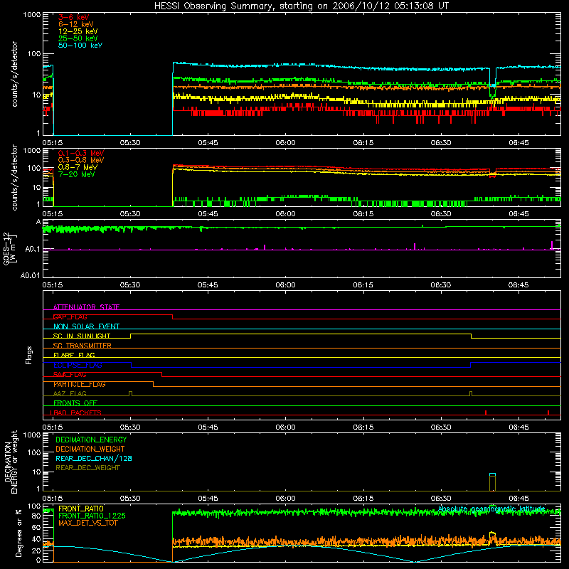Viewport: 569px width, 569px height.
Task: Click counts/s/detector axis title of MeV panel
Action: point(14,178)
